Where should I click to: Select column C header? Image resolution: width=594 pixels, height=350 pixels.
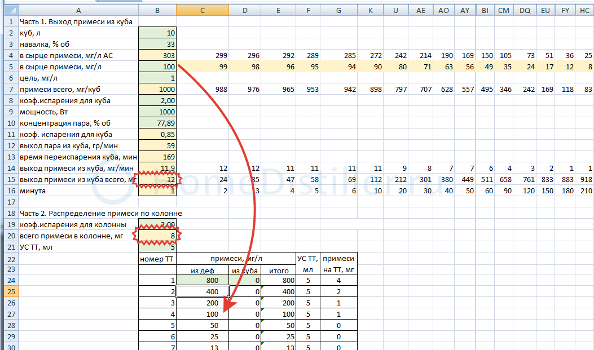coord(203,11)
